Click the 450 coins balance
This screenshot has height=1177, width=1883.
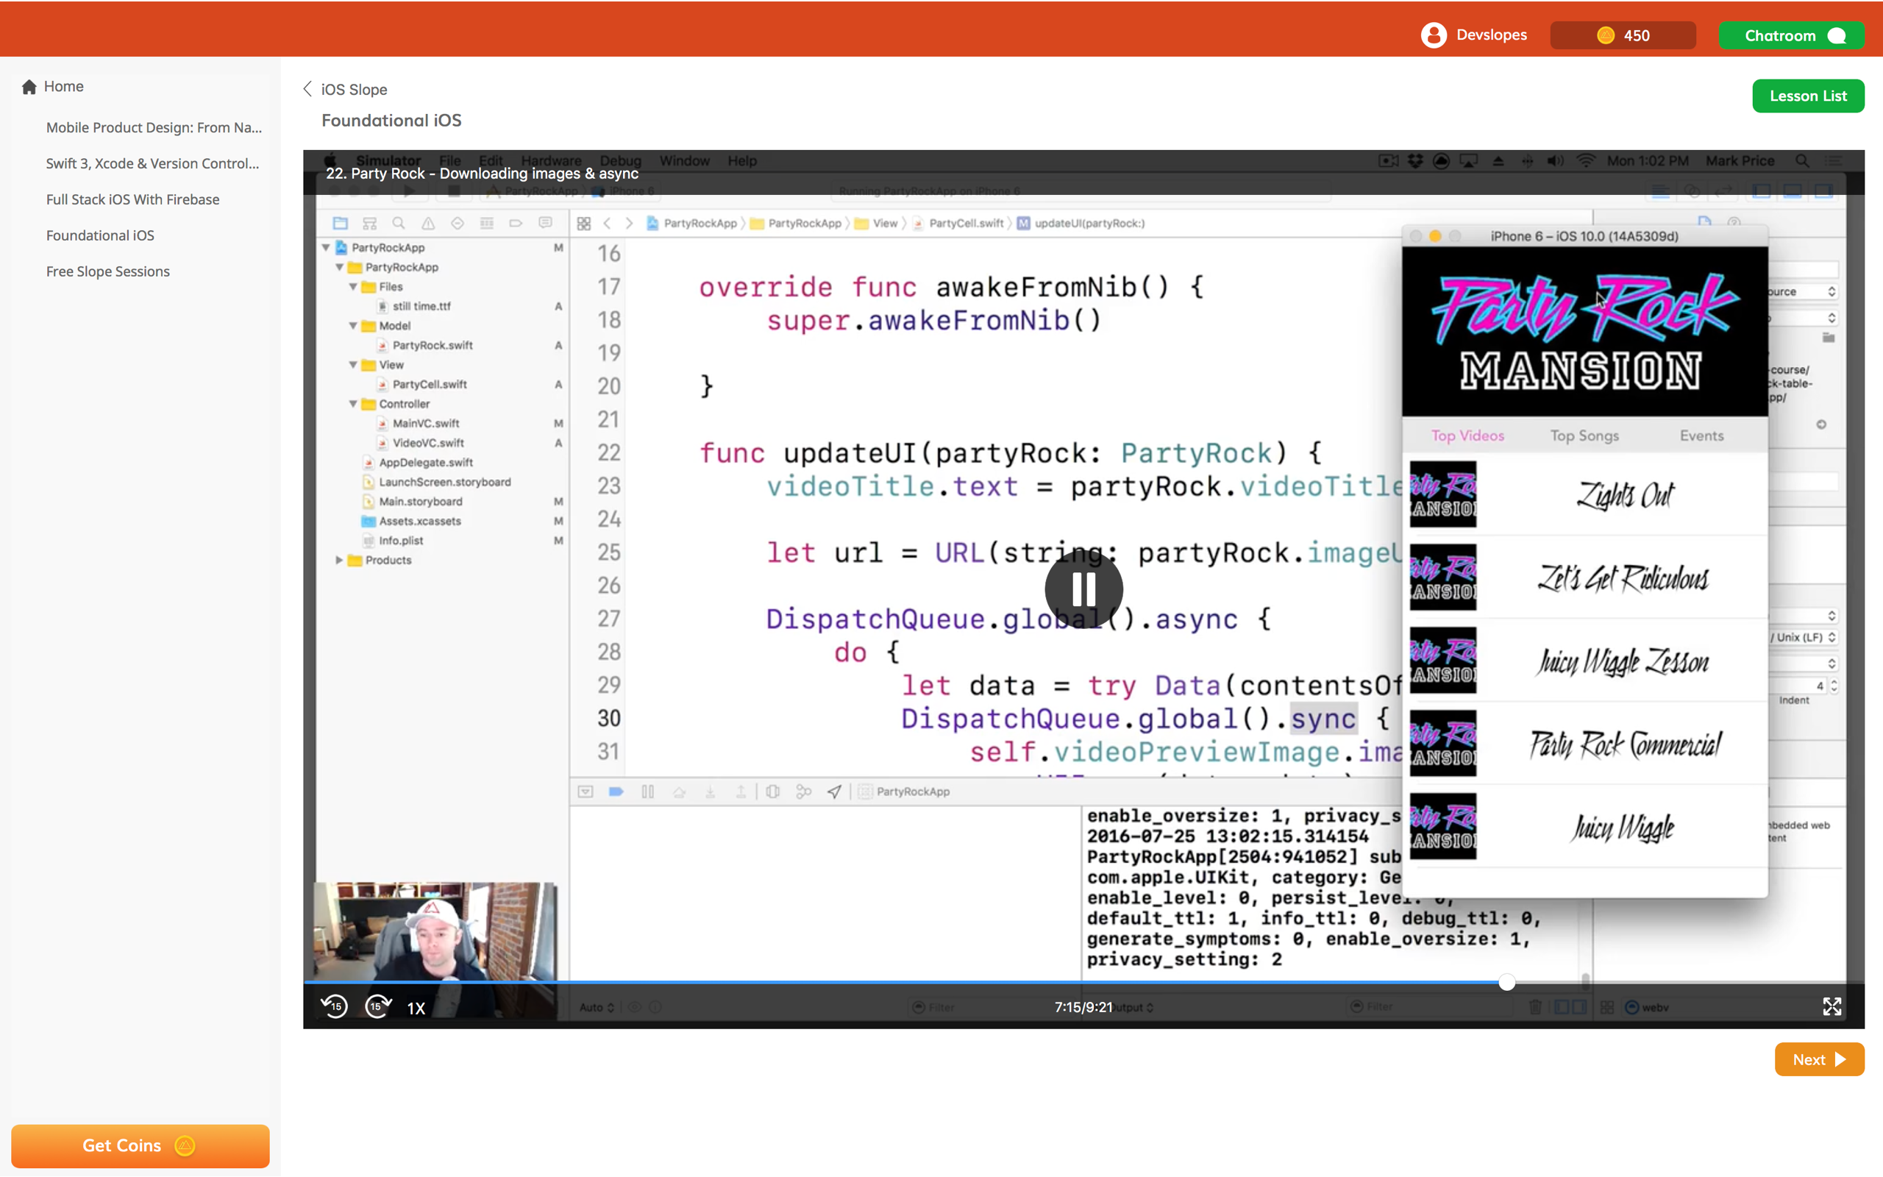pyautogui.click(x=1623, y=35)
